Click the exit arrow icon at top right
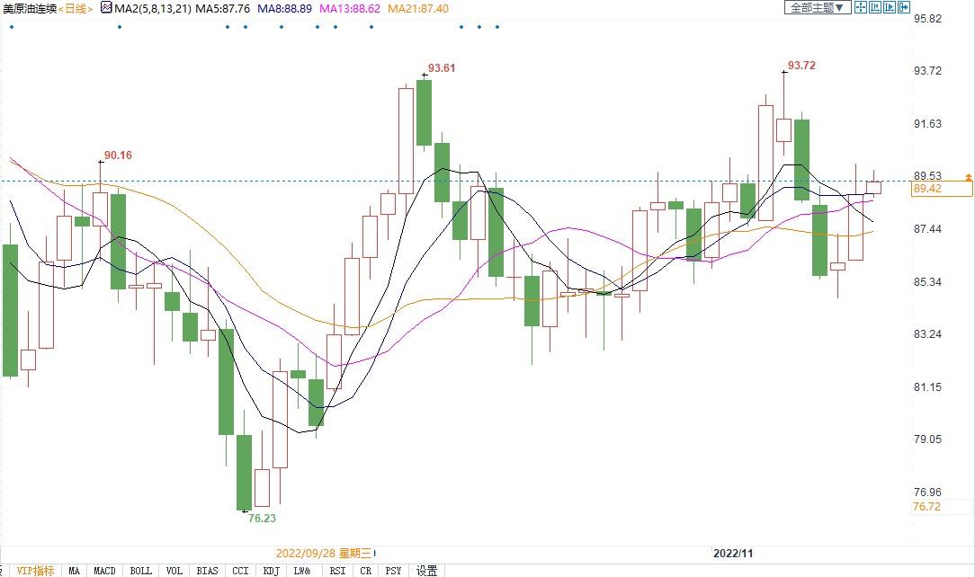The width and height of the screenshot is (975, 577). click(904, 8)
